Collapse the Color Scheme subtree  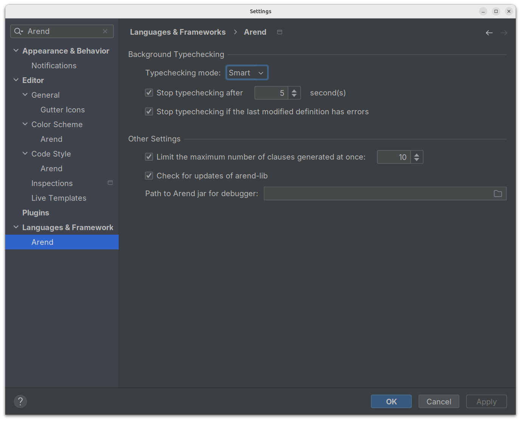point(25,124)
